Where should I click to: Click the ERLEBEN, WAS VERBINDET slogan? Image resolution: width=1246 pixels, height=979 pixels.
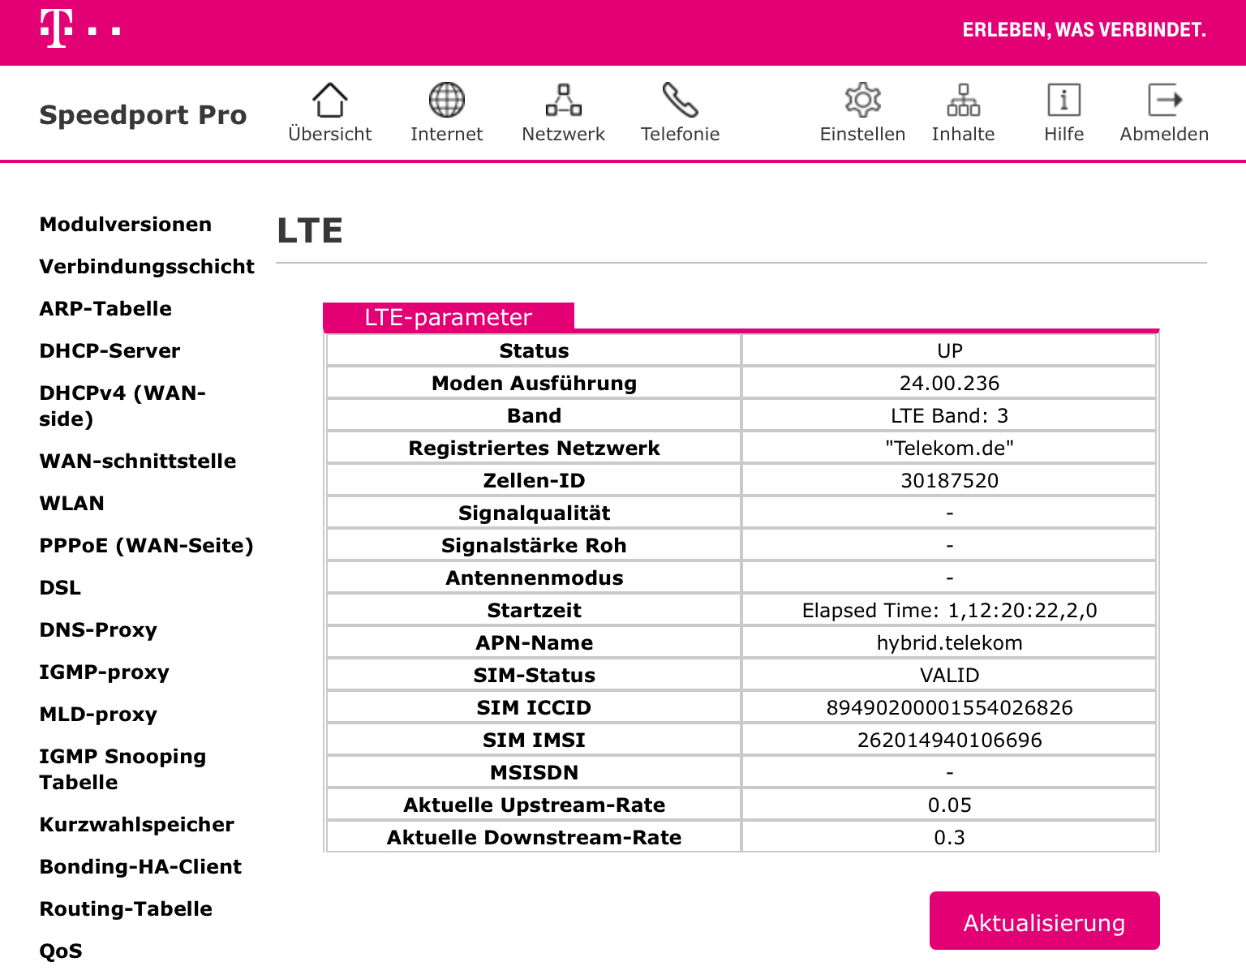(1084, 30)
